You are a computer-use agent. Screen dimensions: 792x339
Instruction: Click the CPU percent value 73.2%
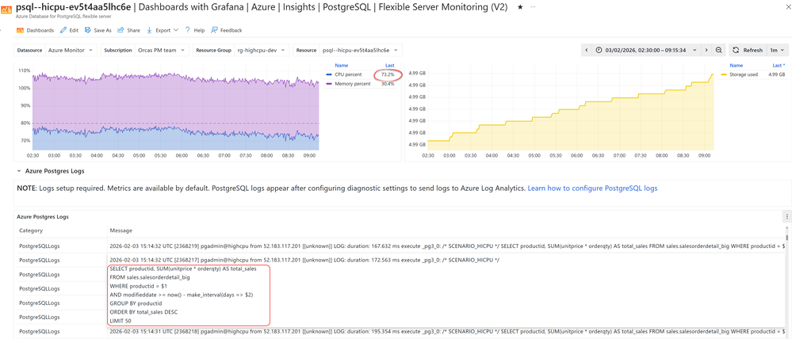click(388, 74)
